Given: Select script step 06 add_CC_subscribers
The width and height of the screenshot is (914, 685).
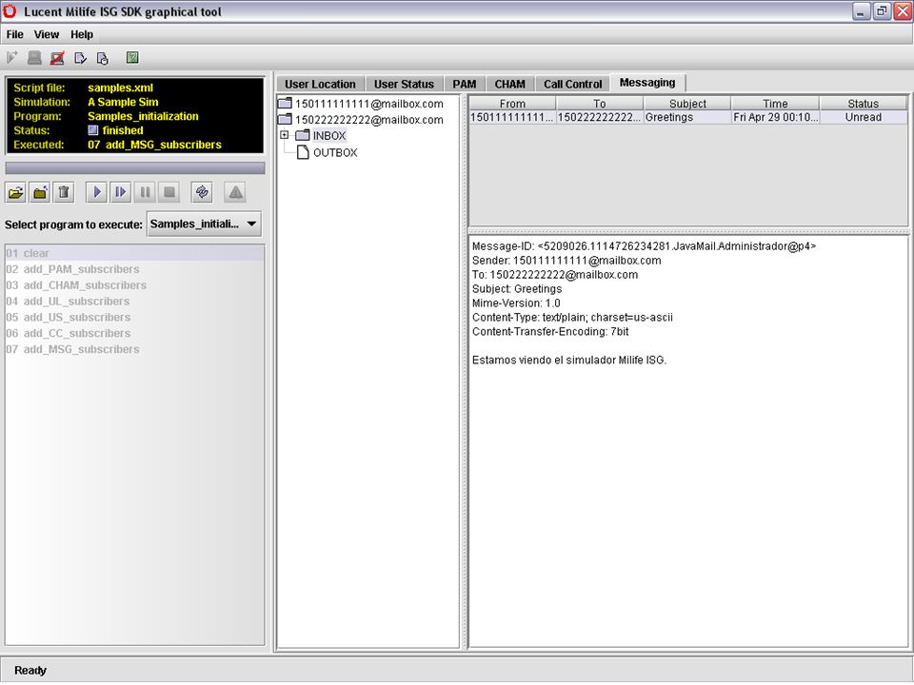Looking at the screenshot, I should tap(134, 333).
